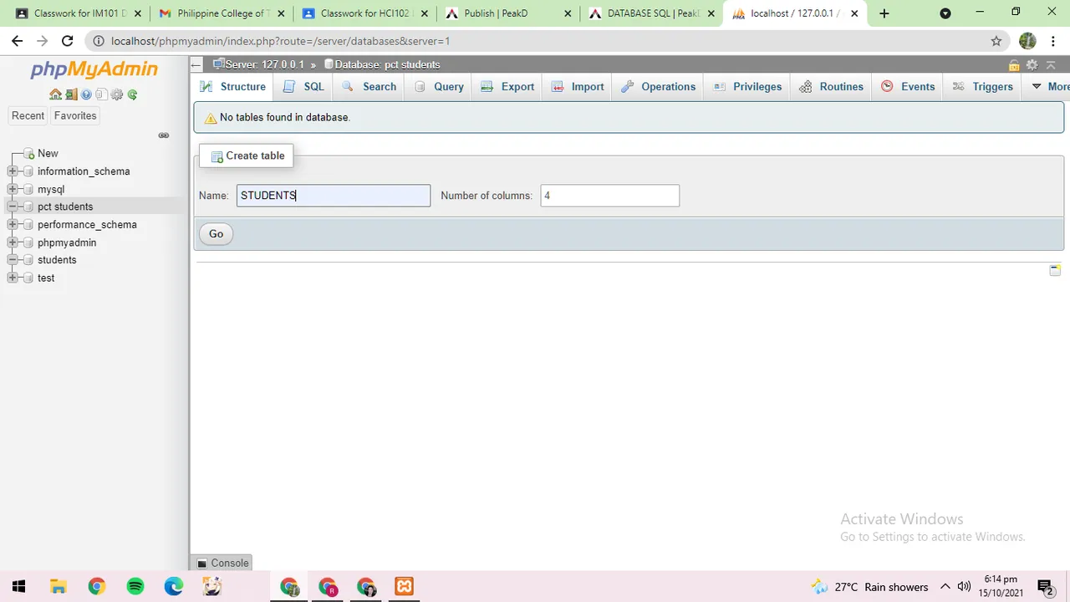Switch to the Export tab
The image size is (1070, 602).
tap(507, 86)
